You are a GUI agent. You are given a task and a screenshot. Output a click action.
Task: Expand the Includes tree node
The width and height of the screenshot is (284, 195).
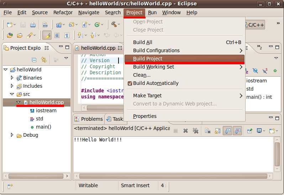click(12, 86)
